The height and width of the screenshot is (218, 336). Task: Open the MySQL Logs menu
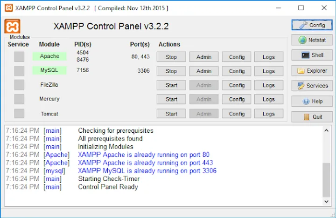(269, 71)
